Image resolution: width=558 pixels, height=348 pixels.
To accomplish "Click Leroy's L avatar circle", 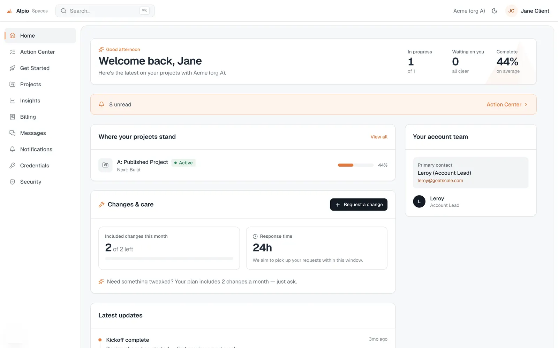I will pos(419,201).
